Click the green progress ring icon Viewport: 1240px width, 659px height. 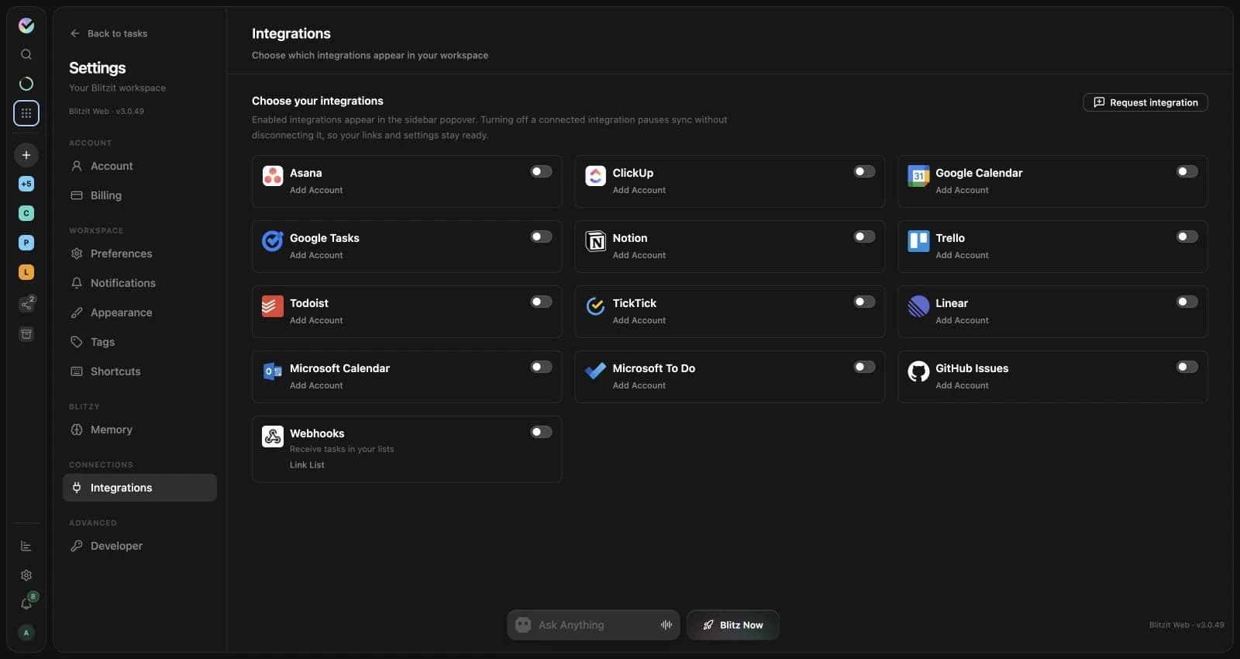point(26,84)
